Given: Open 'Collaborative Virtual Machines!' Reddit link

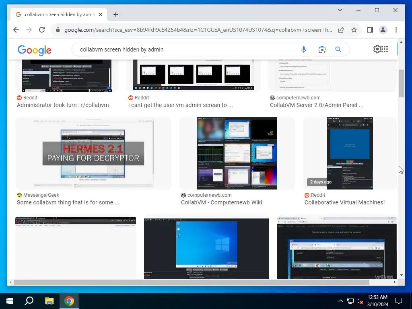Looking at the screenshot, I should [344, 203].
